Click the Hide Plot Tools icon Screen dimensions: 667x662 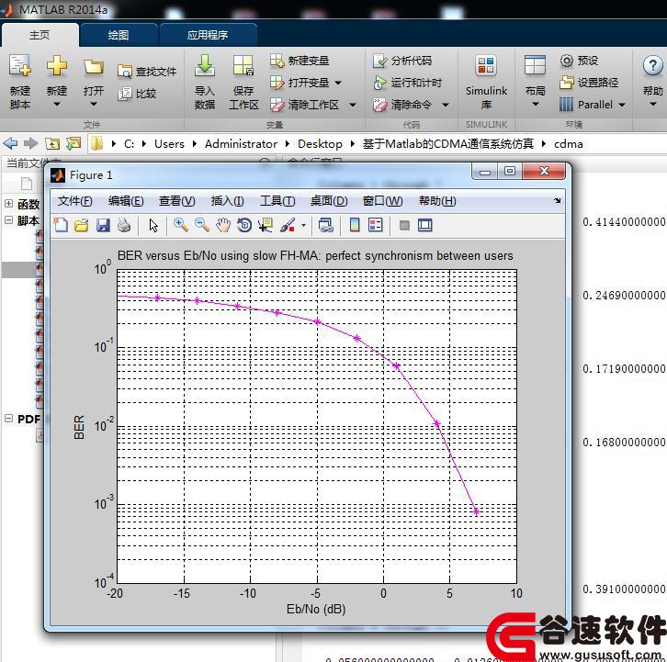(404, 225)
